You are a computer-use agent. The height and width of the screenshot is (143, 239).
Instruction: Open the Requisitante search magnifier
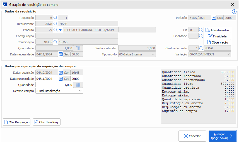(x=55, y=24)
